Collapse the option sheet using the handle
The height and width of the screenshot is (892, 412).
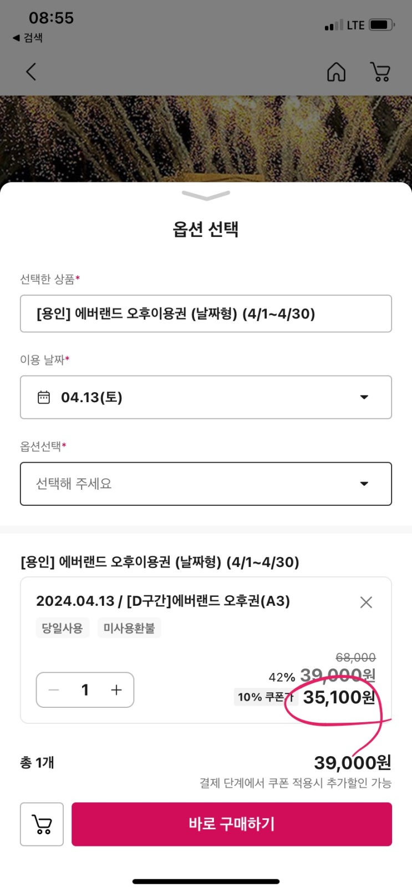click(206, 195)
